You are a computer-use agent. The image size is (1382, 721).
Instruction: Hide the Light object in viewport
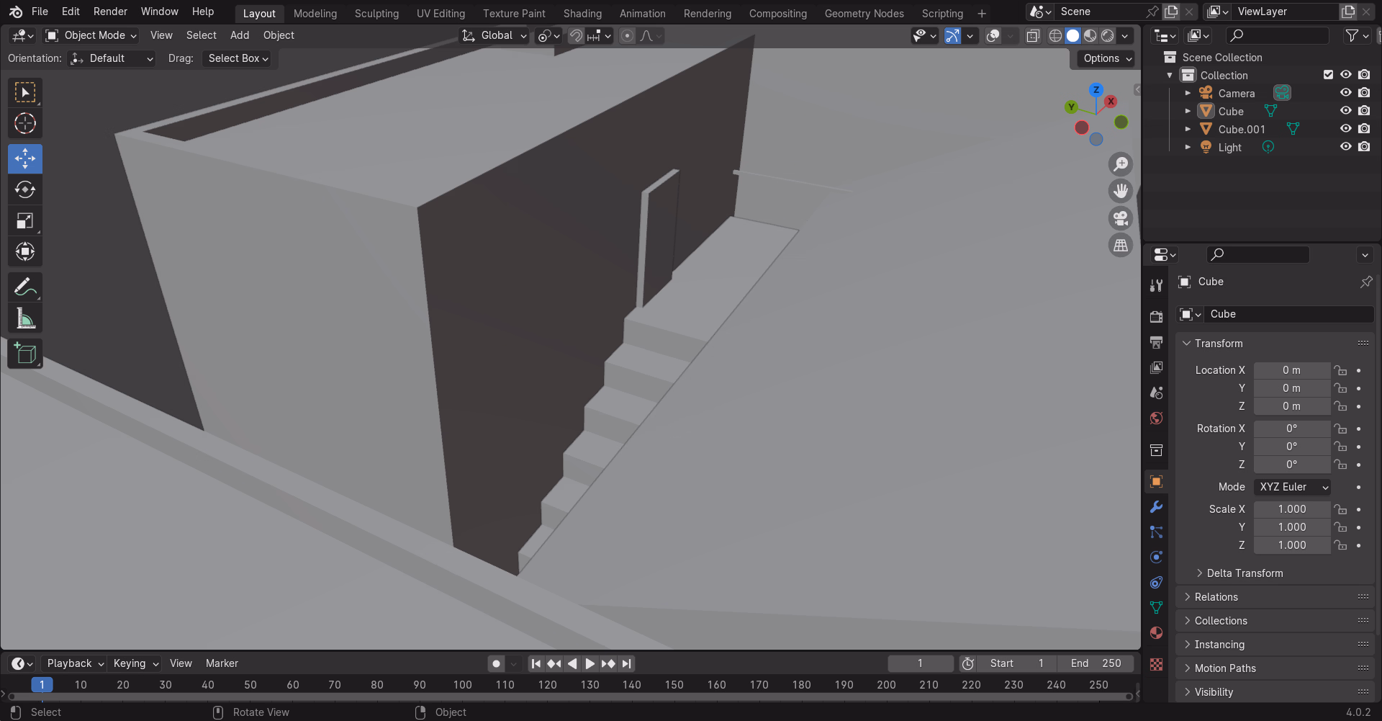coord(1345,147)
